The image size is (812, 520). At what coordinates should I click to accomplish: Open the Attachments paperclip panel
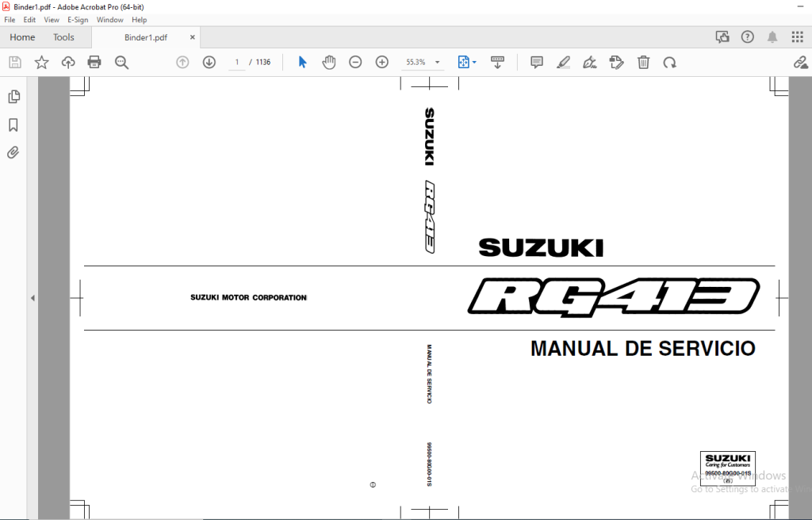(x=13, y=152)
